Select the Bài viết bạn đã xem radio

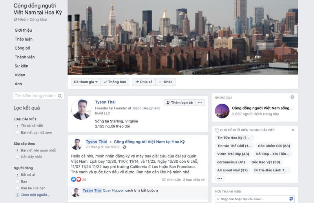tap(17, 133)
